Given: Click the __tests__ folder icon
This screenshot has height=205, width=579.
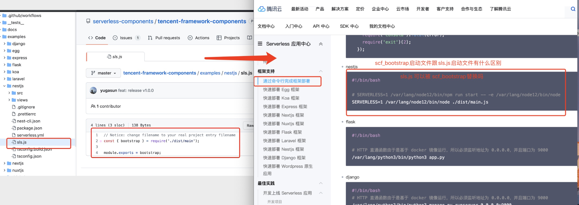Looking at the screenshot, I should (4, 23).
